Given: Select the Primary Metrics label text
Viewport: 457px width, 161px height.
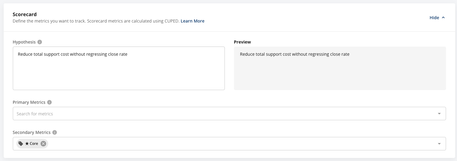Looking at the screenshot, I should pos(29,102).
